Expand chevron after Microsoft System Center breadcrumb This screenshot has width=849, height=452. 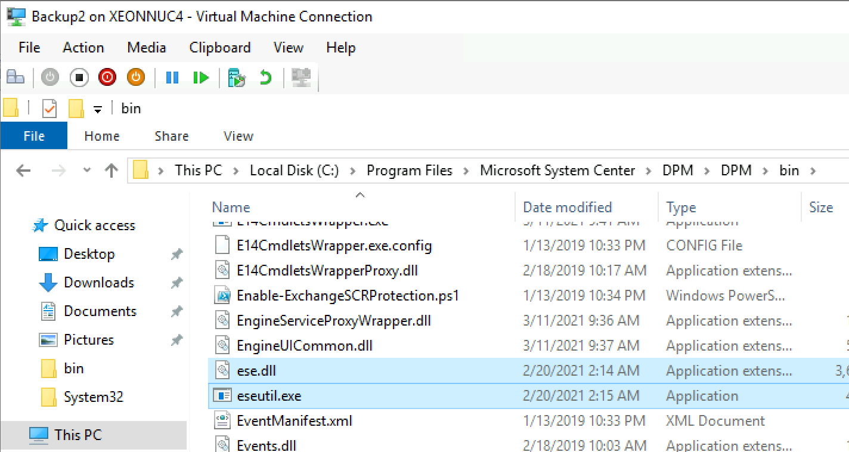(x=649, y=171)
